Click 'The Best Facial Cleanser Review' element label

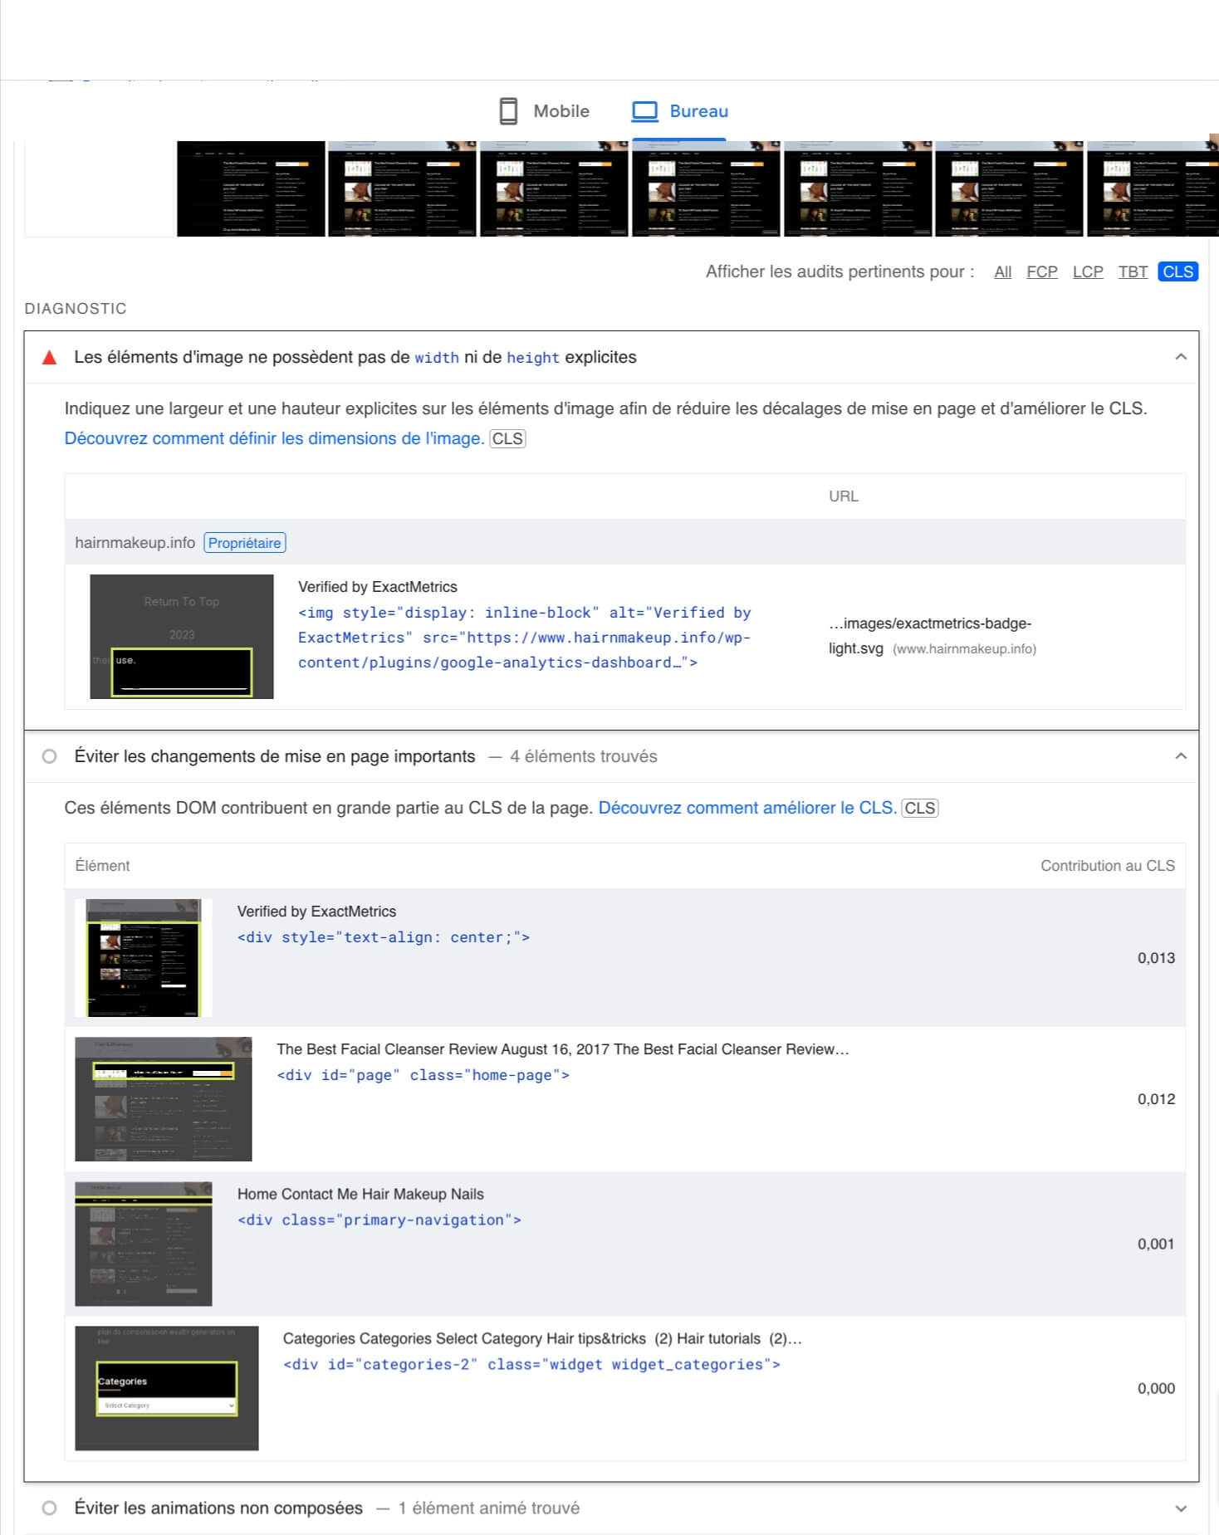[563, 1049]
